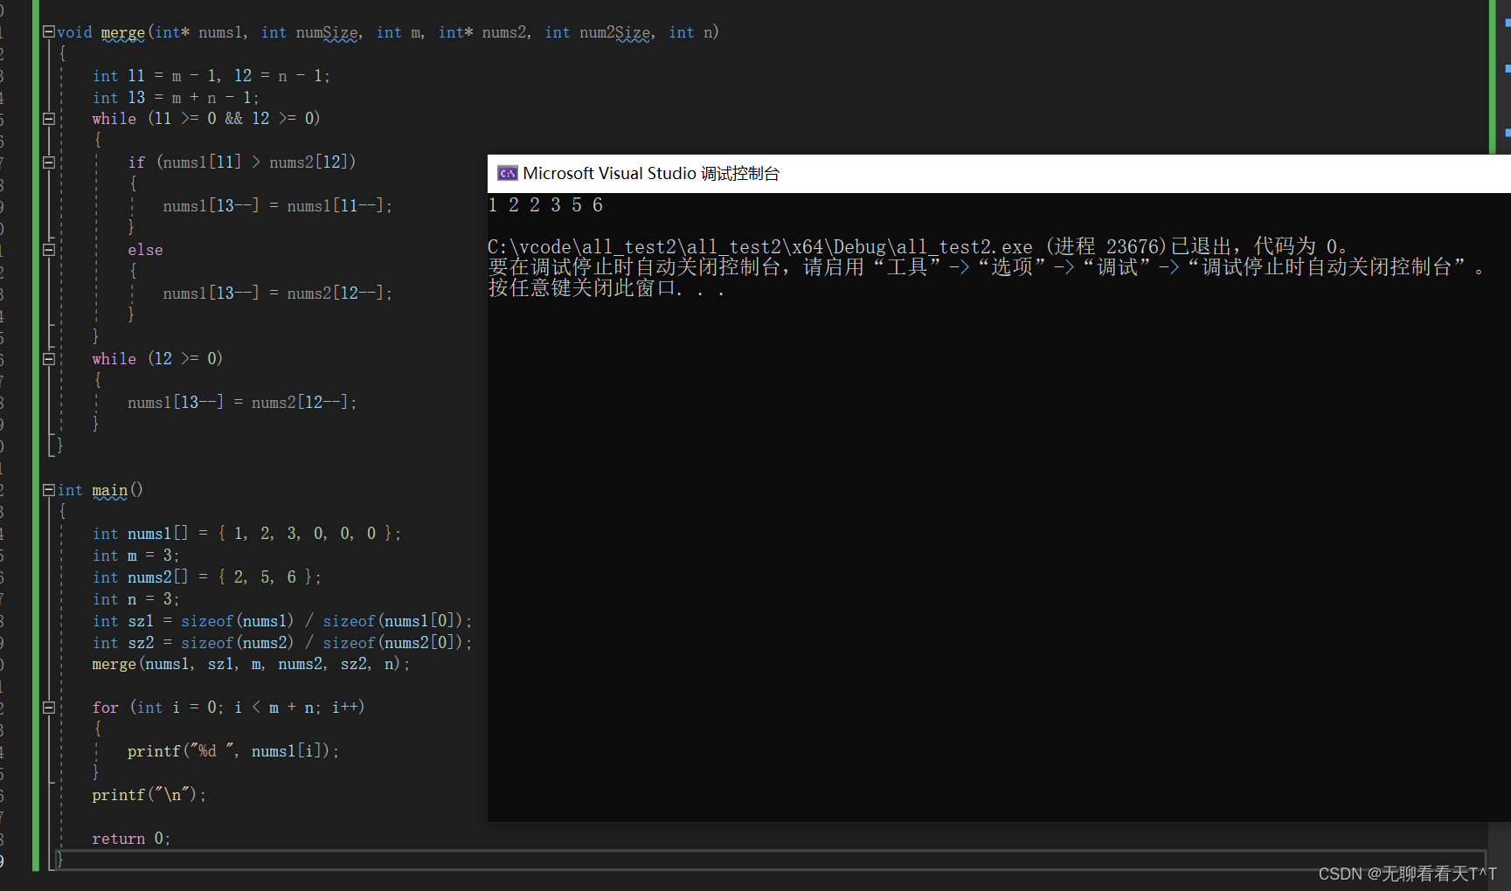Collapse the first while loop block
The image size is (1511, 891).
49,119
